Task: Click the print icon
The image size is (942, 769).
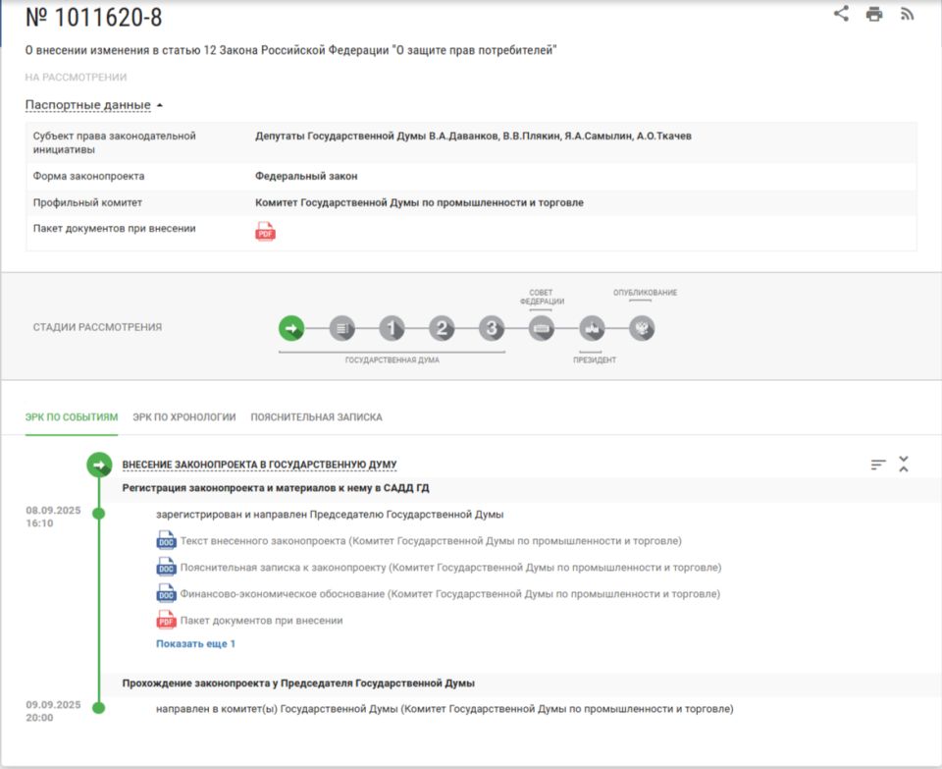Action: pos(873,14)
